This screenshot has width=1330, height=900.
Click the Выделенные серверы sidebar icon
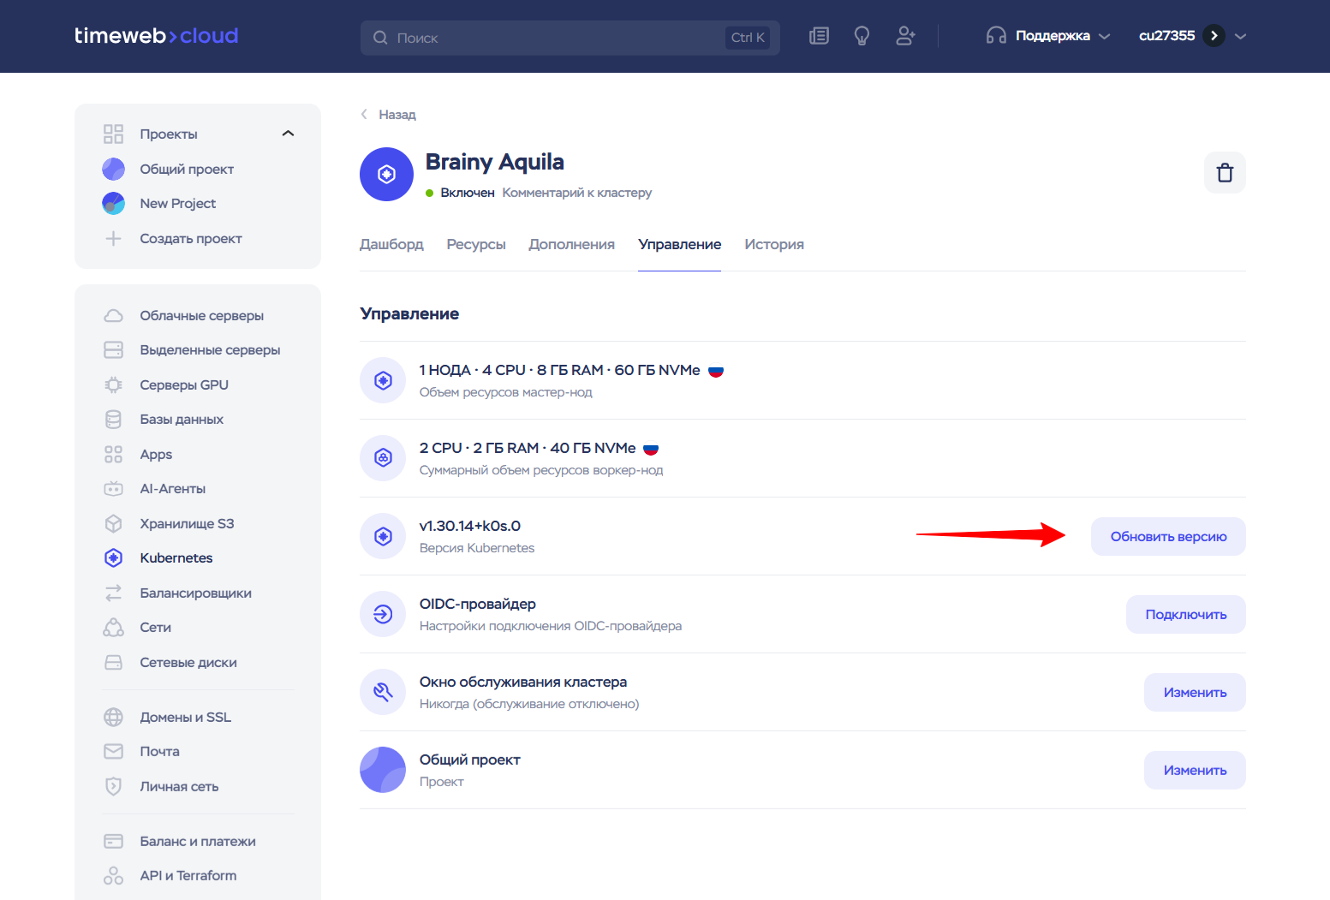pos(113,350)
